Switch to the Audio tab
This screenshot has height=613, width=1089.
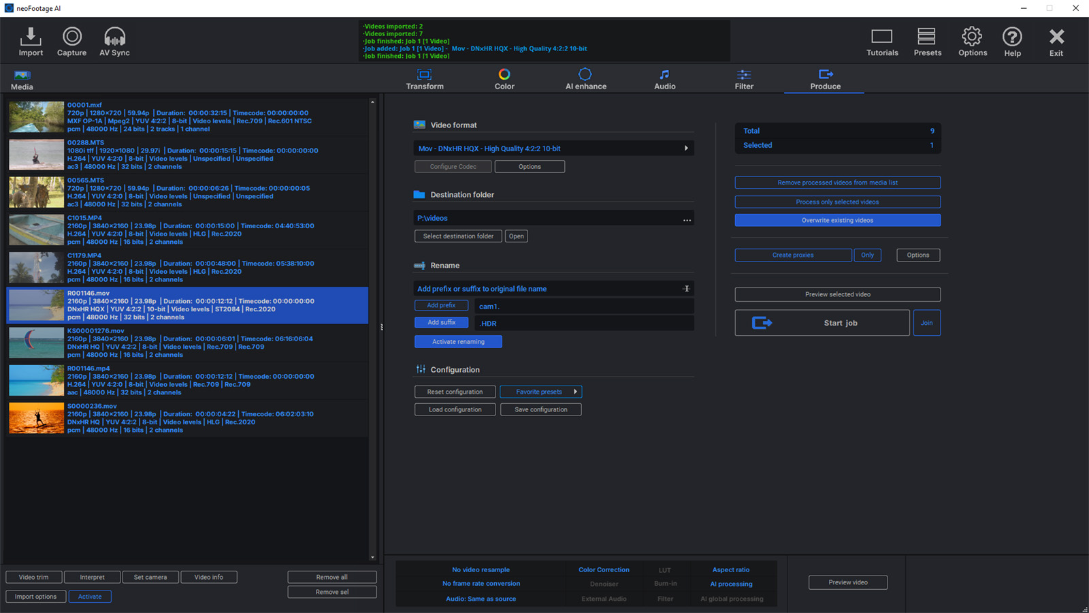[x=665, y=79]
